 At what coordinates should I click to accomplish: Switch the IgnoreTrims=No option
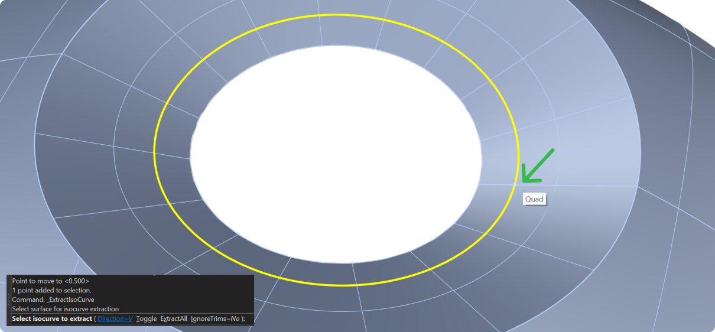pyautogui.click(x=215, y=318)
